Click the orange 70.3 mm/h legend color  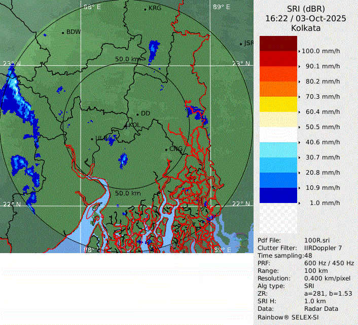(278, 89)
